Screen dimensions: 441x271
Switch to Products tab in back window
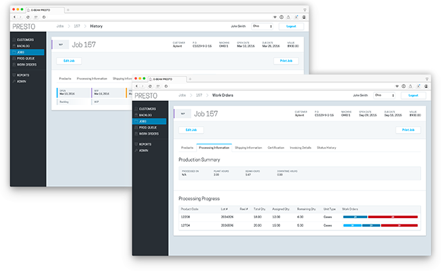(65, 79)
